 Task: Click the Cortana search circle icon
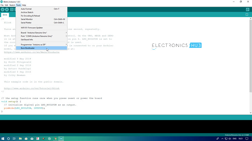tap(8, 139)
